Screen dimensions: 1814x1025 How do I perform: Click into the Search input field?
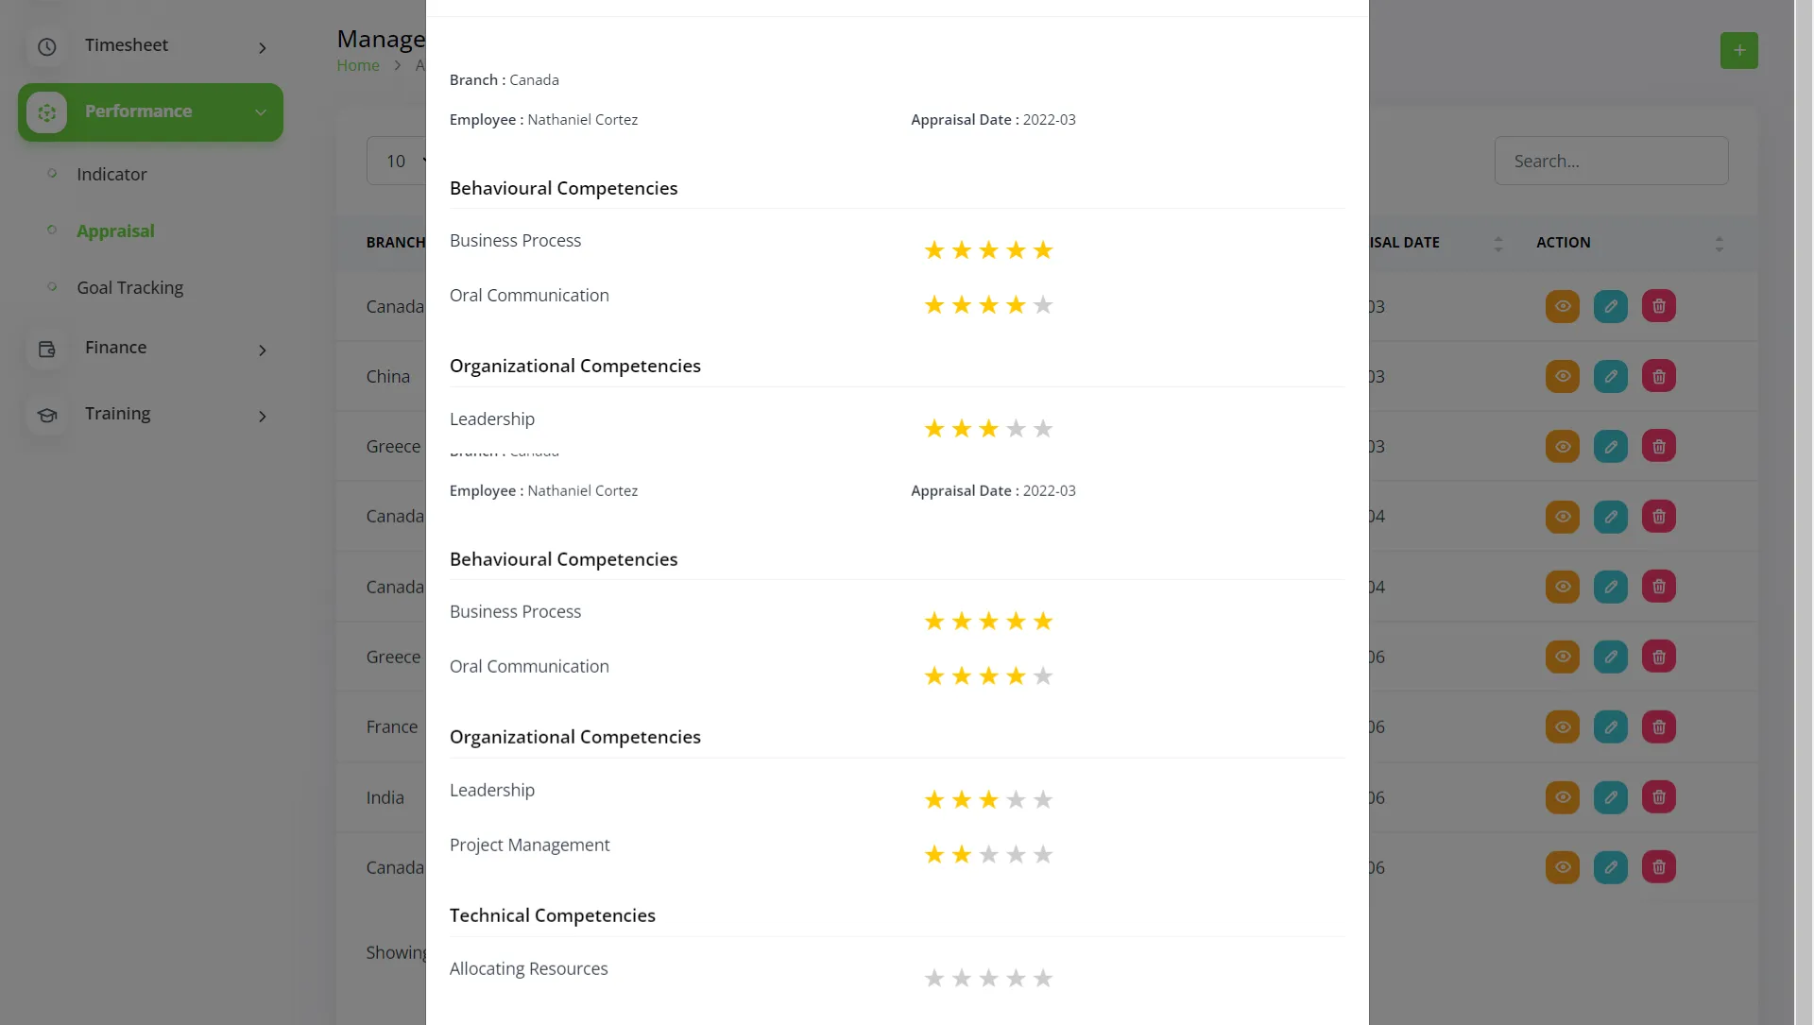pos(1611,161)
